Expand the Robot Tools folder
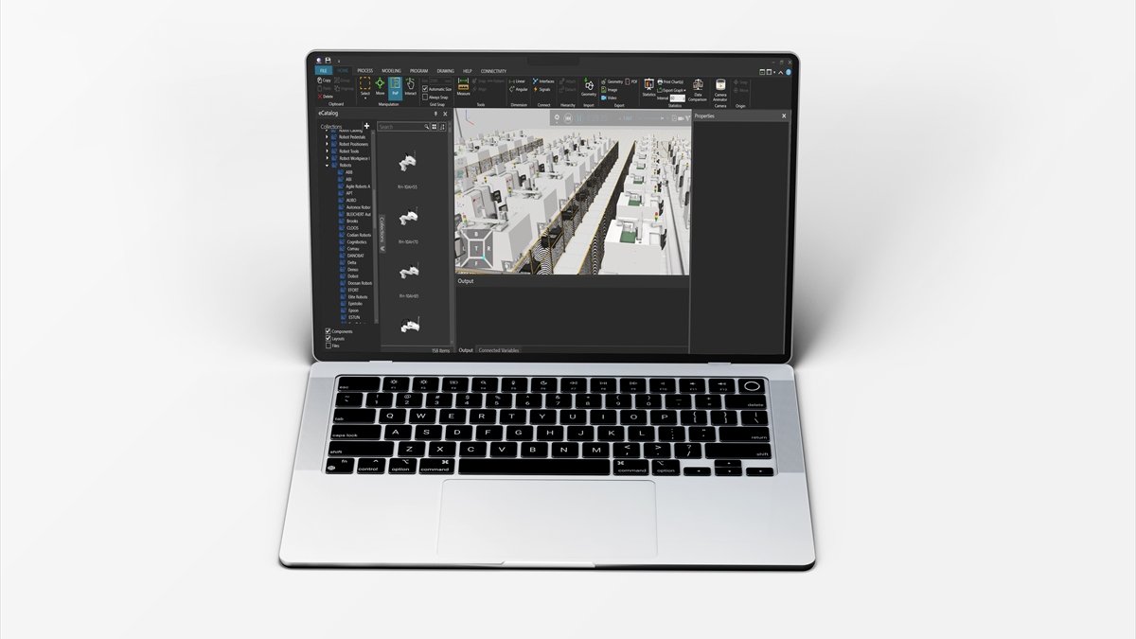 [328, 151]
